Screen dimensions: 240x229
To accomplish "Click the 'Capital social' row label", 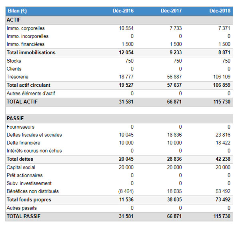I will 21,167.
